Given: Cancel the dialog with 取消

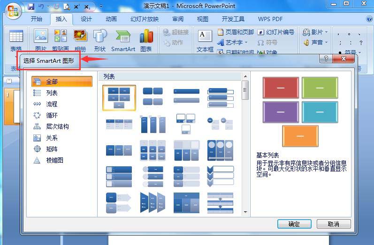Looking at the screenshot, I should click(x=334, y=224).
